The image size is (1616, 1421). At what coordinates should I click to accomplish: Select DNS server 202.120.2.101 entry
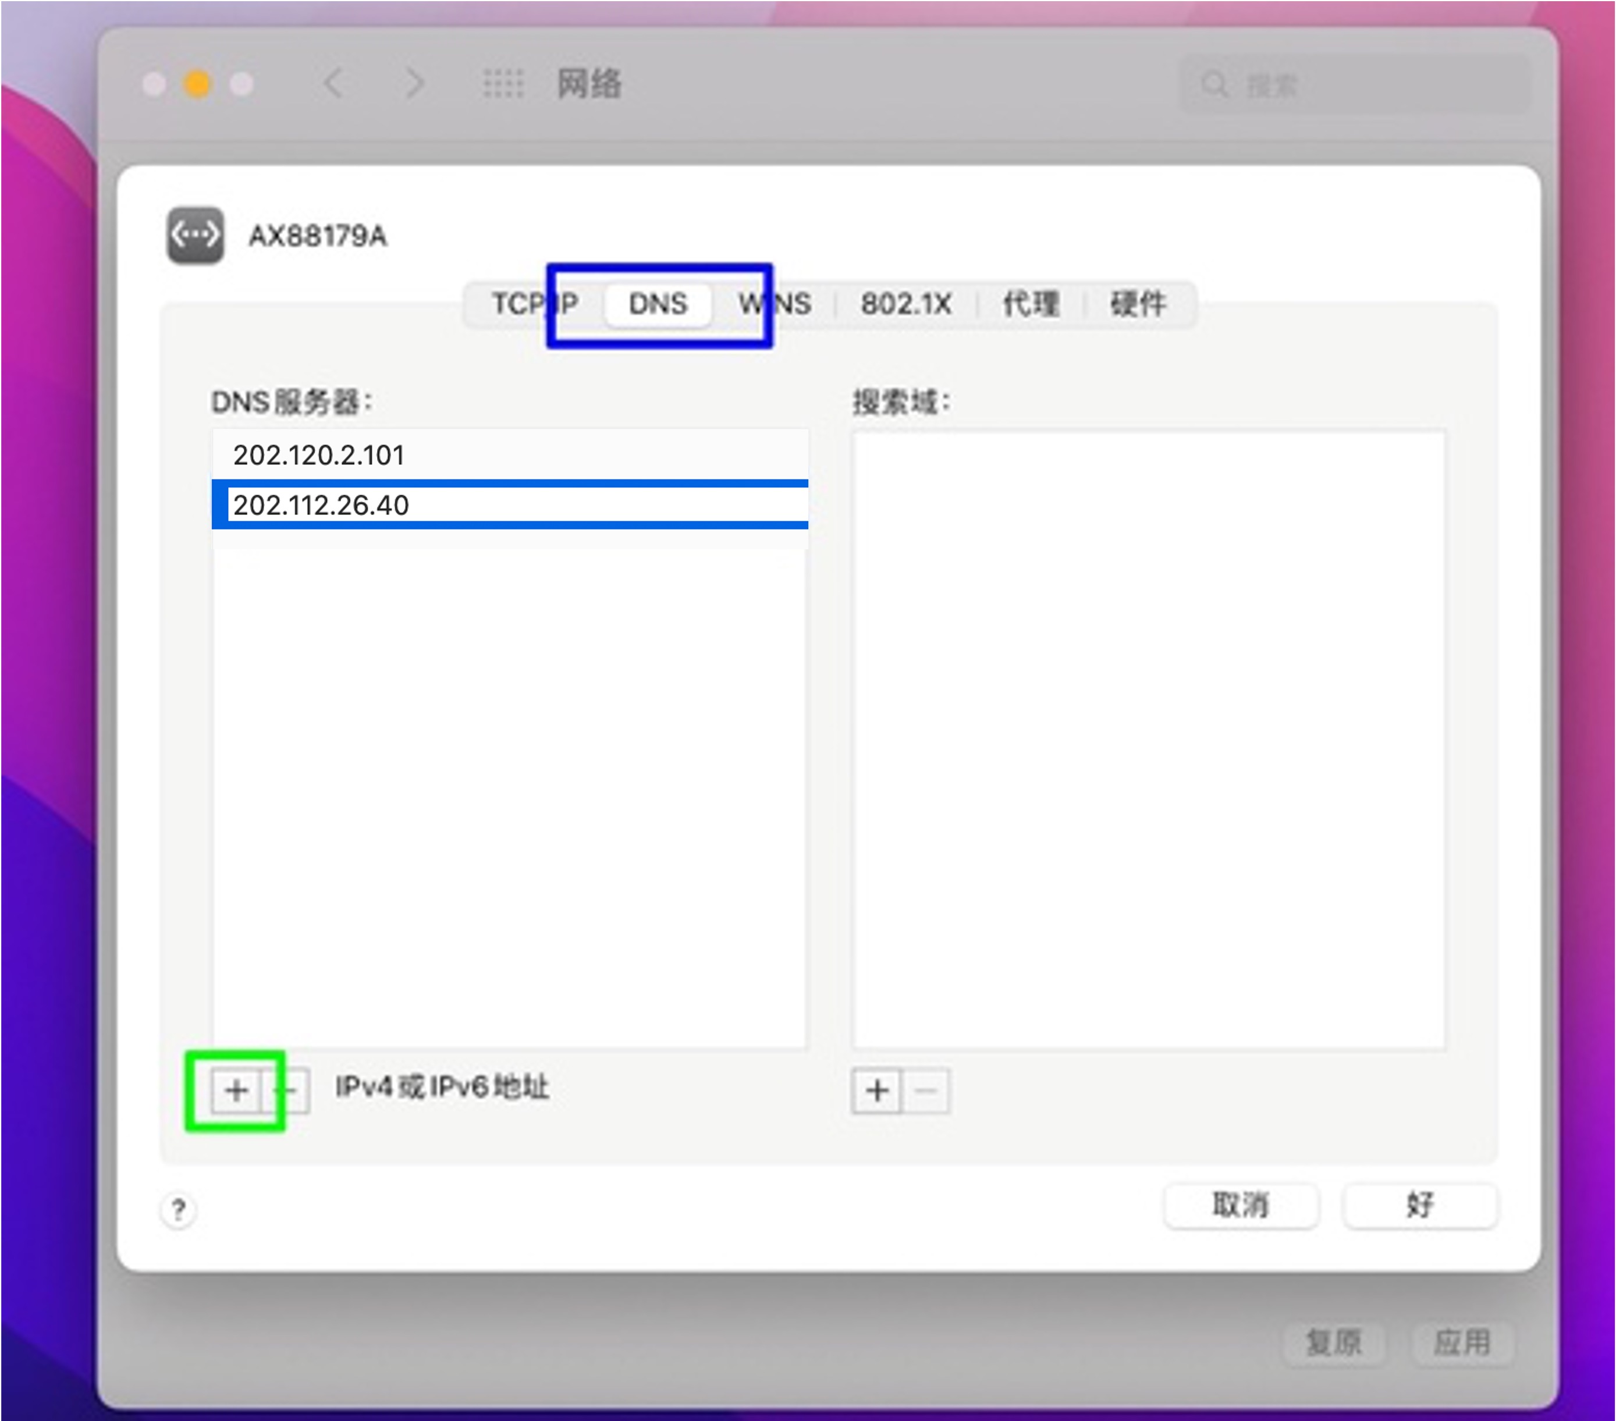click(x=319, y=456)
